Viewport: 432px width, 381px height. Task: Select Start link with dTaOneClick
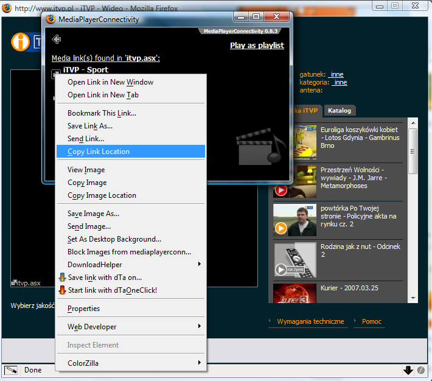coord(112,290)
